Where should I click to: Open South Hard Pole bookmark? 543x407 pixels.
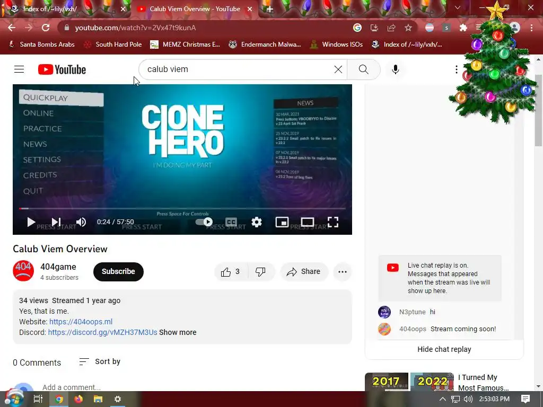113,45
